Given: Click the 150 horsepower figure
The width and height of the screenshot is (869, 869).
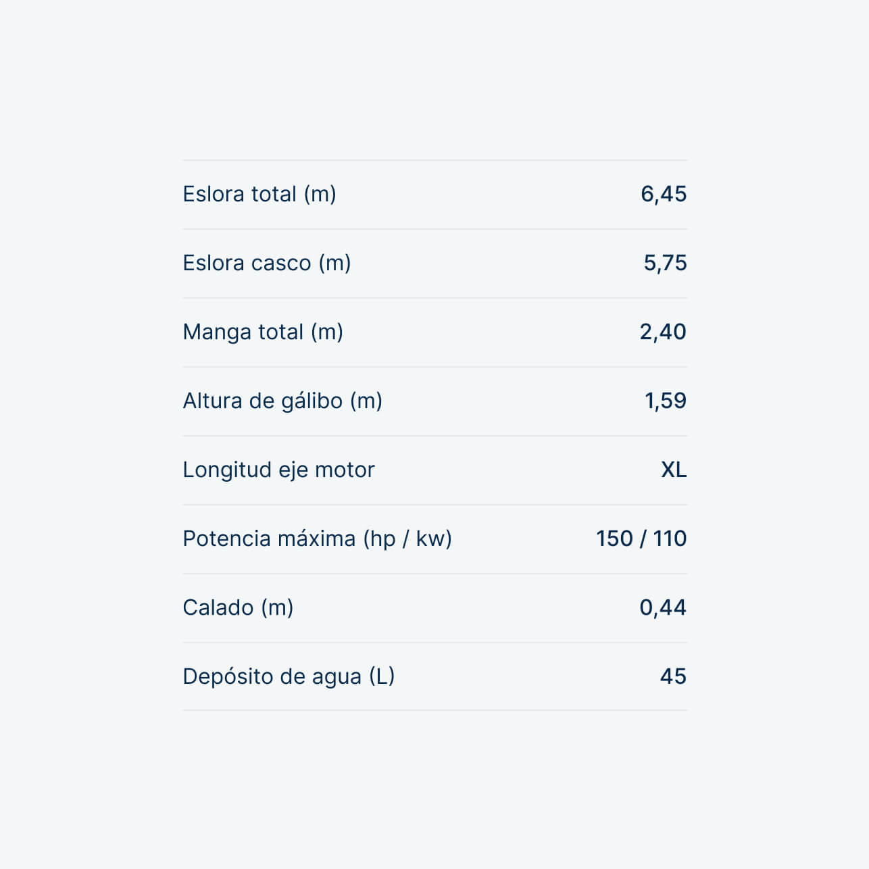Looking at the screenshot, I should click(x=614, y=539).
